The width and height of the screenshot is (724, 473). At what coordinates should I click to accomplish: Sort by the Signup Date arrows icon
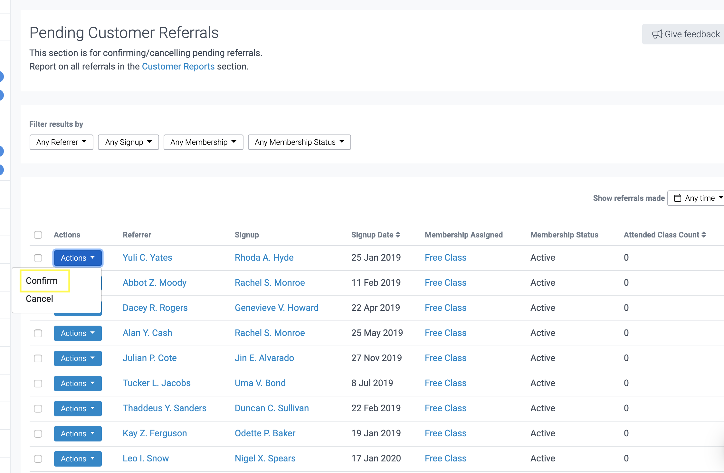(398, 235)
